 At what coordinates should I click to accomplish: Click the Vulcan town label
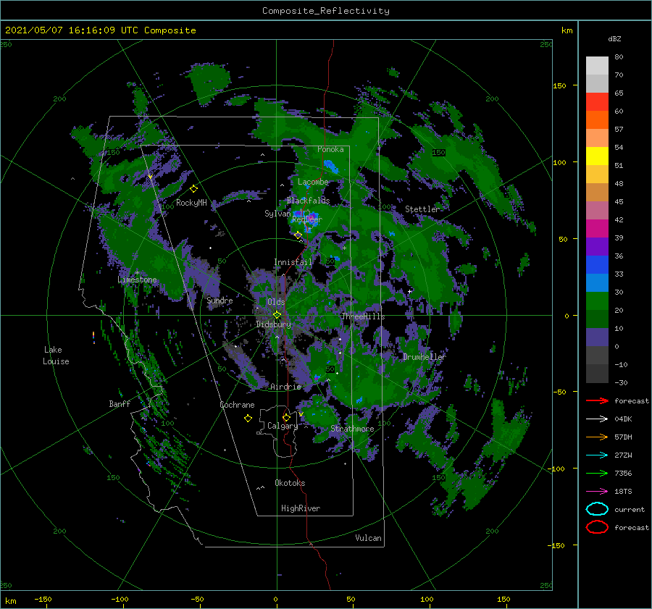coord(368,538)
